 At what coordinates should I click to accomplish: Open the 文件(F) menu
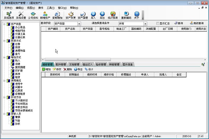[8, 8]
